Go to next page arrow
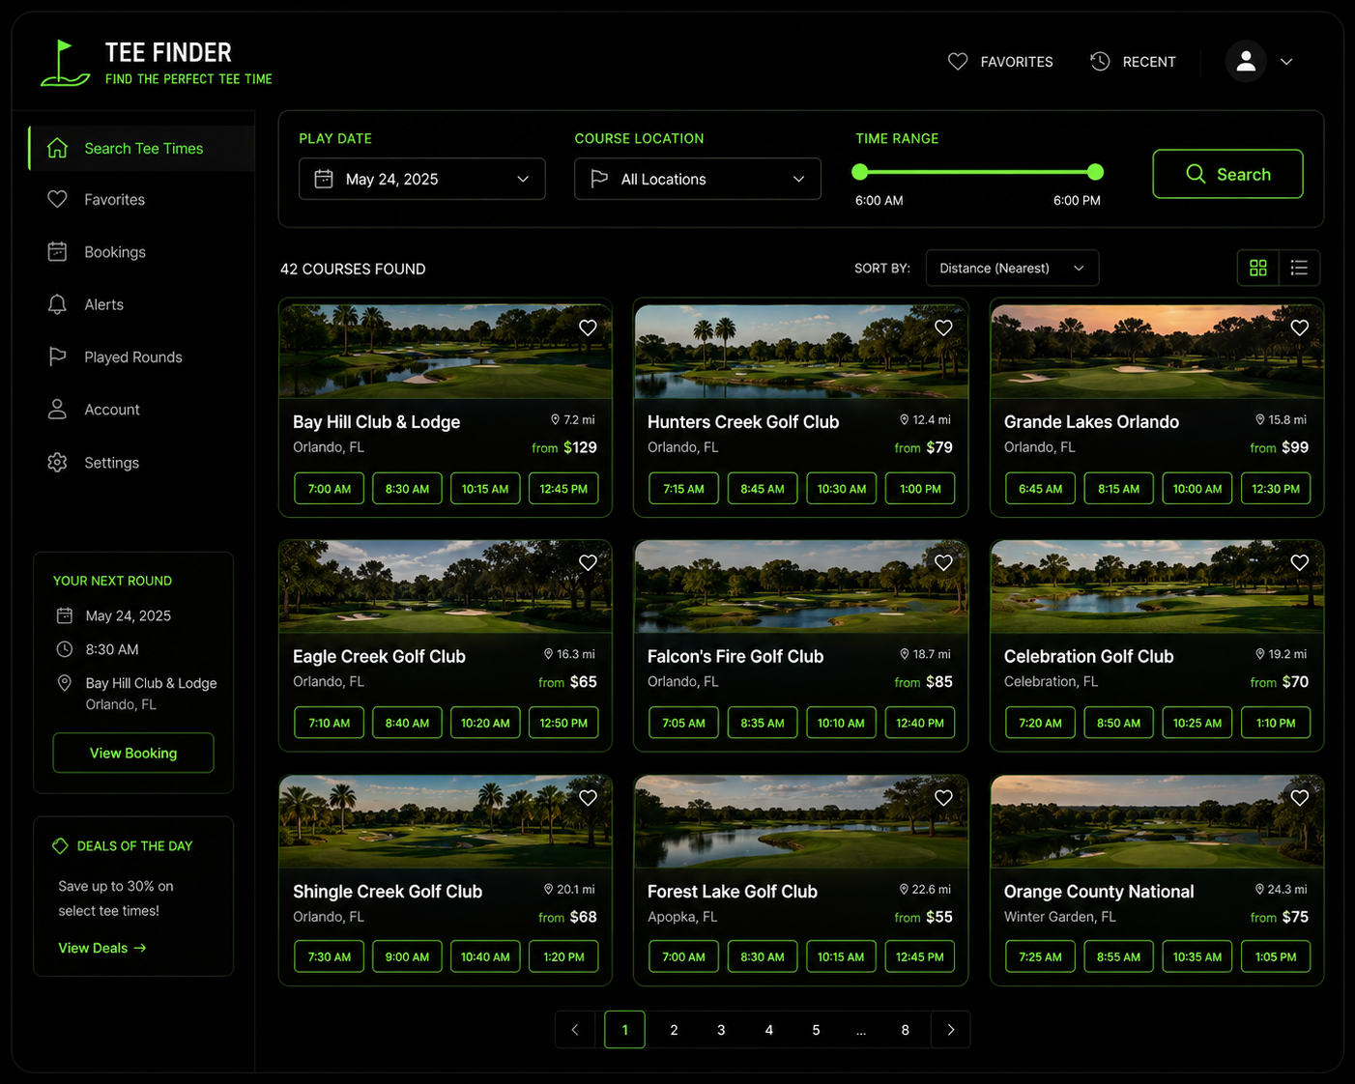This screenshot has height=1084, width=1355. pyautogui.click(x=951, y=1030)
